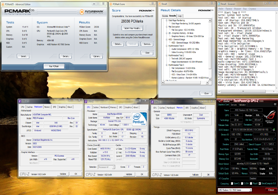Click the Z icon of the CPU-Z Memory window
Viewport: 278px width, 195px height.
pos(152,102)
